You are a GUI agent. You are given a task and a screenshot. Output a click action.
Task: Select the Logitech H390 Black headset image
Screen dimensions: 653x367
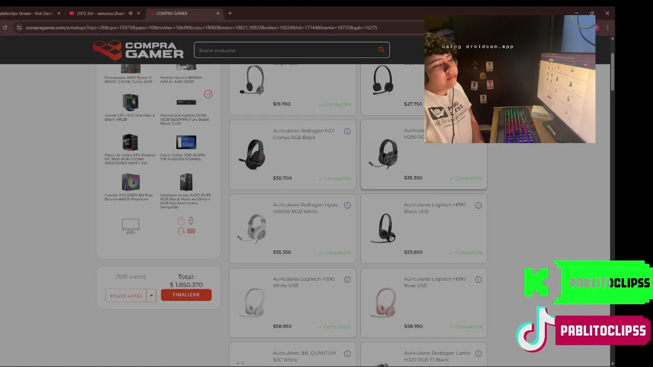pyautogui.click(x=383, y=228)
